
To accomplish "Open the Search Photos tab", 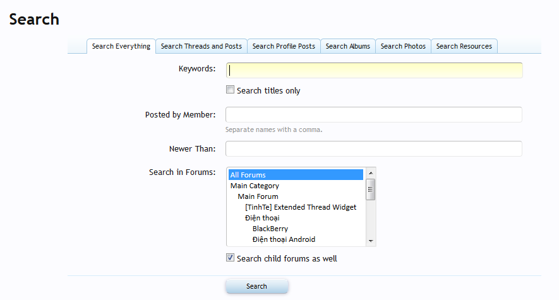I will pyautogui.click(x=403, y=46).
